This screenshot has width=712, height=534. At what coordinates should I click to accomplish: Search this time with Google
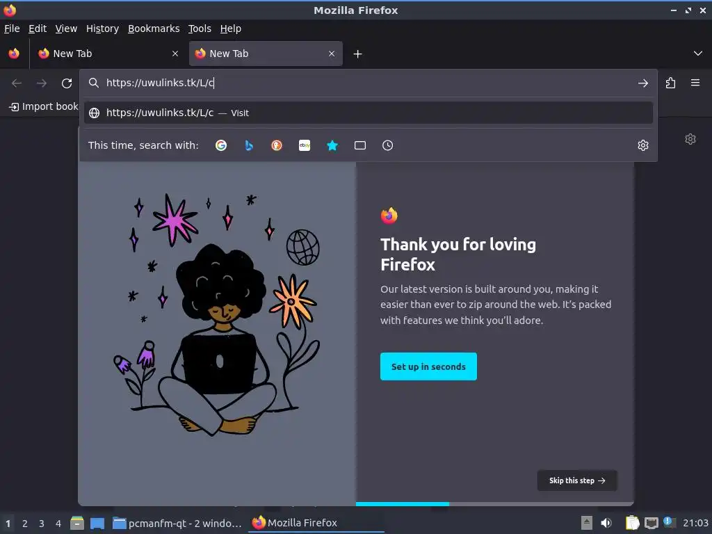[x=221, y=145]
